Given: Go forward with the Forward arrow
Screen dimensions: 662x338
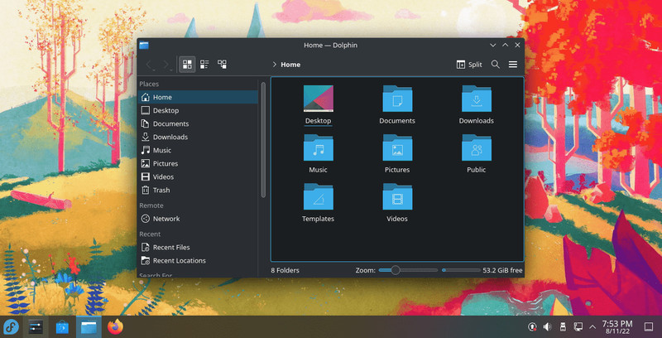Looking at the screenshot, I should (167, 65).
